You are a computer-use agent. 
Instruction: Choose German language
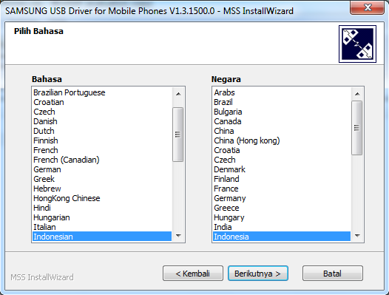click(x=102, y=169)
